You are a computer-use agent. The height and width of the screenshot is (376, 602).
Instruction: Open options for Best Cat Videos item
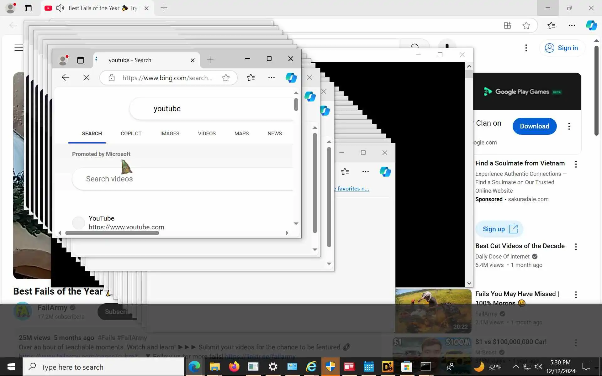click(x=576, y=247)
